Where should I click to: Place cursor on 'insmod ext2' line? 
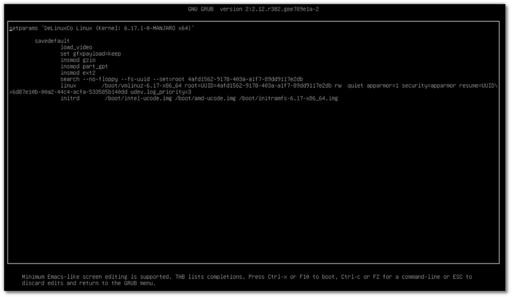pos(78,73)
